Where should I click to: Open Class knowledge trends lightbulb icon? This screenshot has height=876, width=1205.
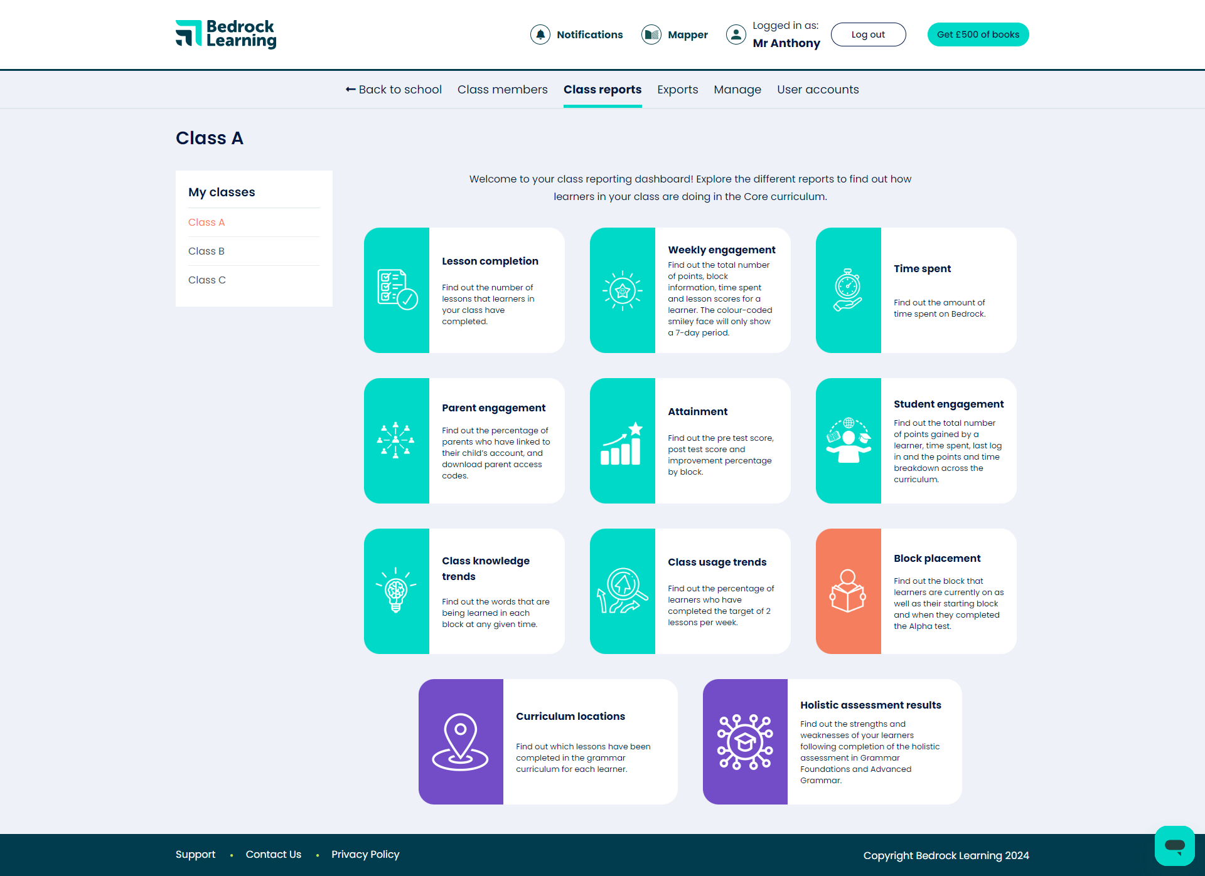pos(396,591)
